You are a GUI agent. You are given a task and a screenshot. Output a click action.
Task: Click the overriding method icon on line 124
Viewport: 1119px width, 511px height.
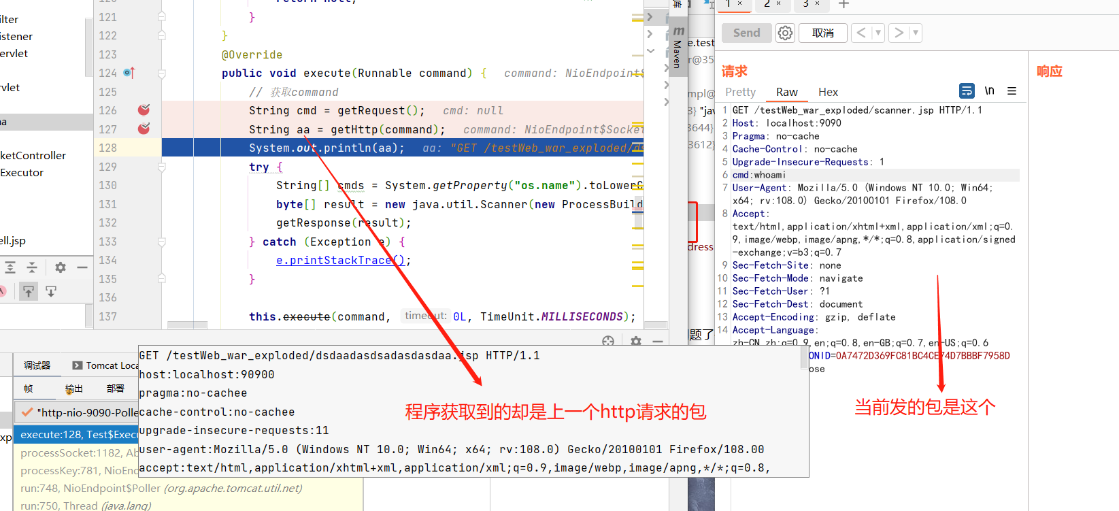pyautogui.click(x=129, y=73)
